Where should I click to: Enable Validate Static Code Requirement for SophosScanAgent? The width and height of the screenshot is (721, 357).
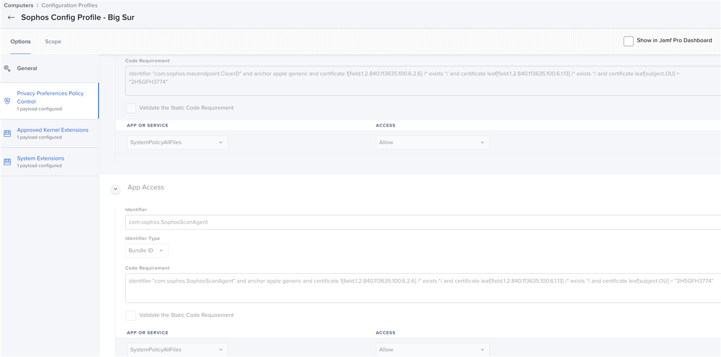(x=131, y=315)
